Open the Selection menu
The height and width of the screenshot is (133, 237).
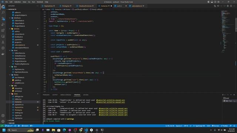[x=17, y=2]
